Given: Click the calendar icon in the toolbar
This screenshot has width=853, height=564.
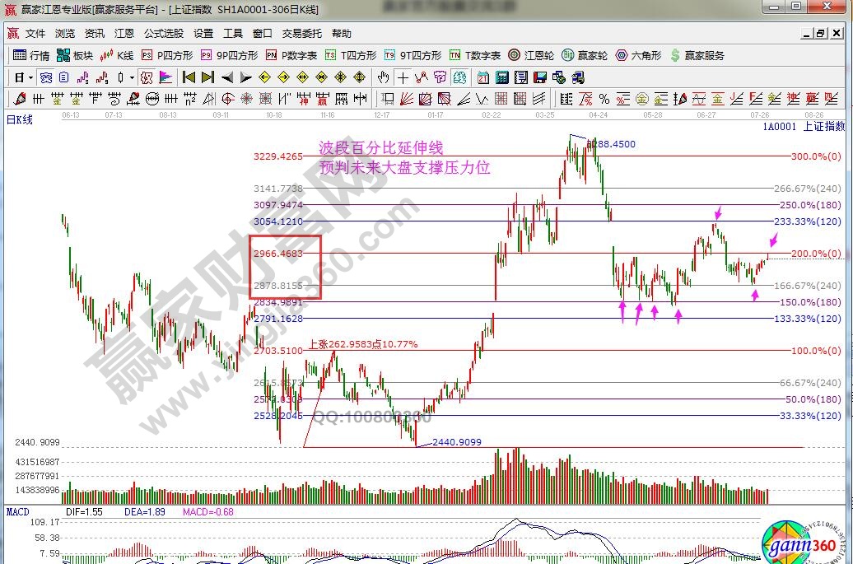Looking at the screenshot, I should [482, 77].
